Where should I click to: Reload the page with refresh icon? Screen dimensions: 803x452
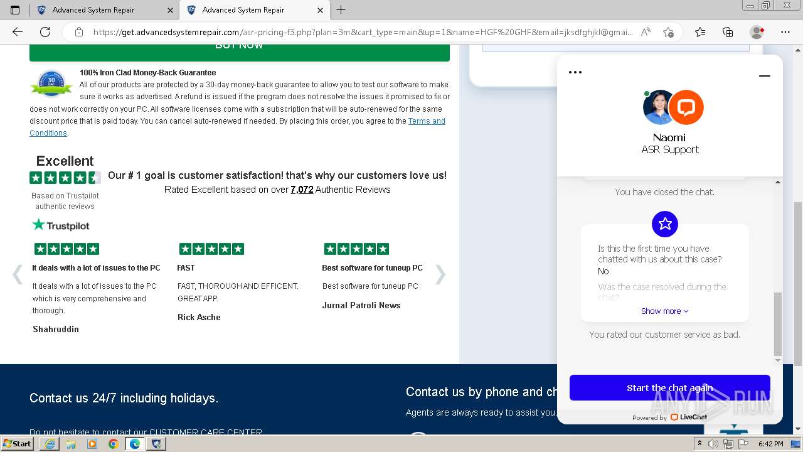pyautogui.click(x=45, y=32)
